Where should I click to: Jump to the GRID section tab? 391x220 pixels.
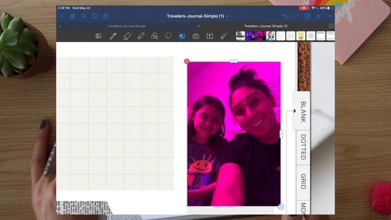pyautogui.click(x=303, y=182)
